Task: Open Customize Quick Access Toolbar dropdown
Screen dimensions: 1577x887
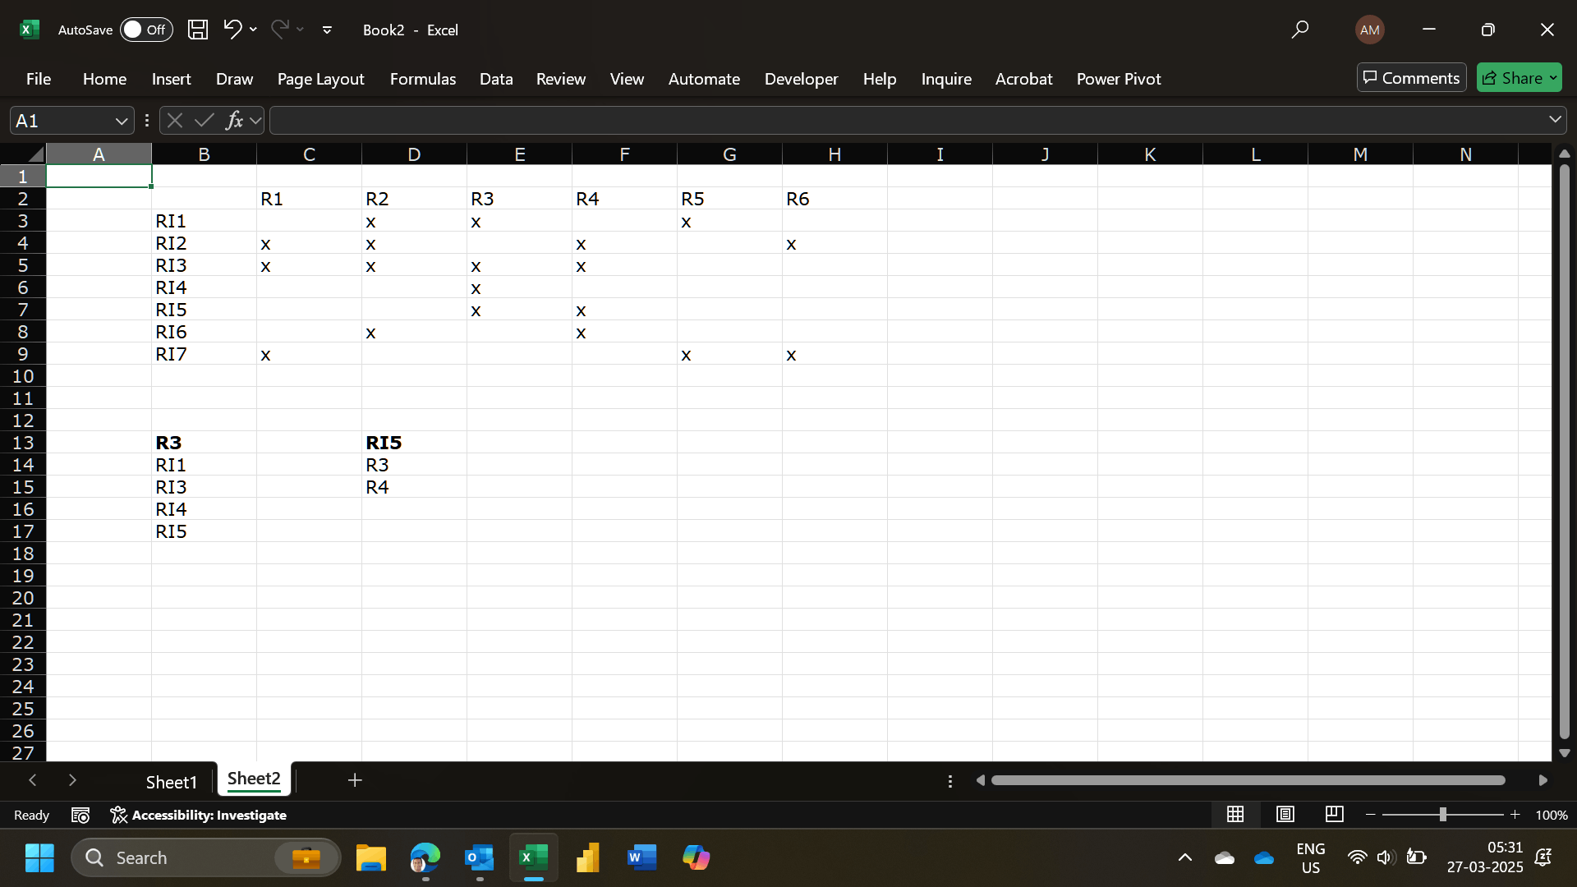Action: (327, 30)
